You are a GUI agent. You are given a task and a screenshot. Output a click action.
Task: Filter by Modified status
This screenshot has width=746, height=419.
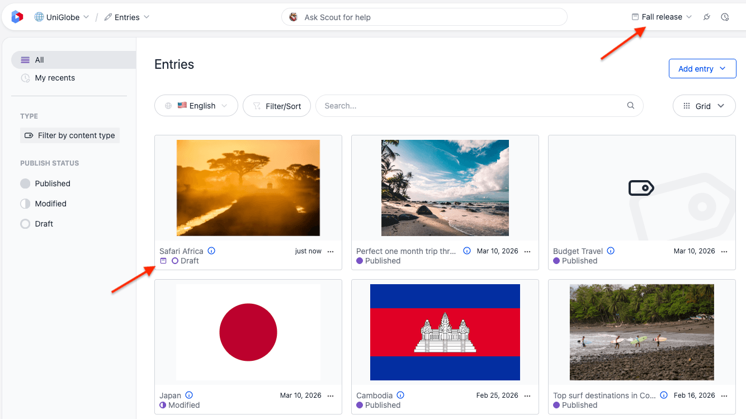[x=44, y=204]
